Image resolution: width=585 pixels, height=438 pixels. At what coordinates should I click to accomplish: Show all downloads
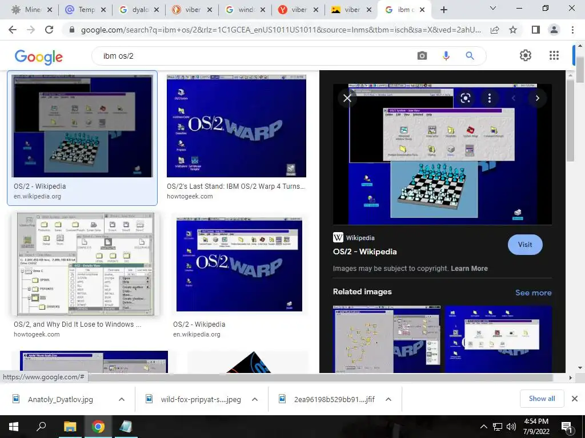pyautogui.click(x=542, y=399)
